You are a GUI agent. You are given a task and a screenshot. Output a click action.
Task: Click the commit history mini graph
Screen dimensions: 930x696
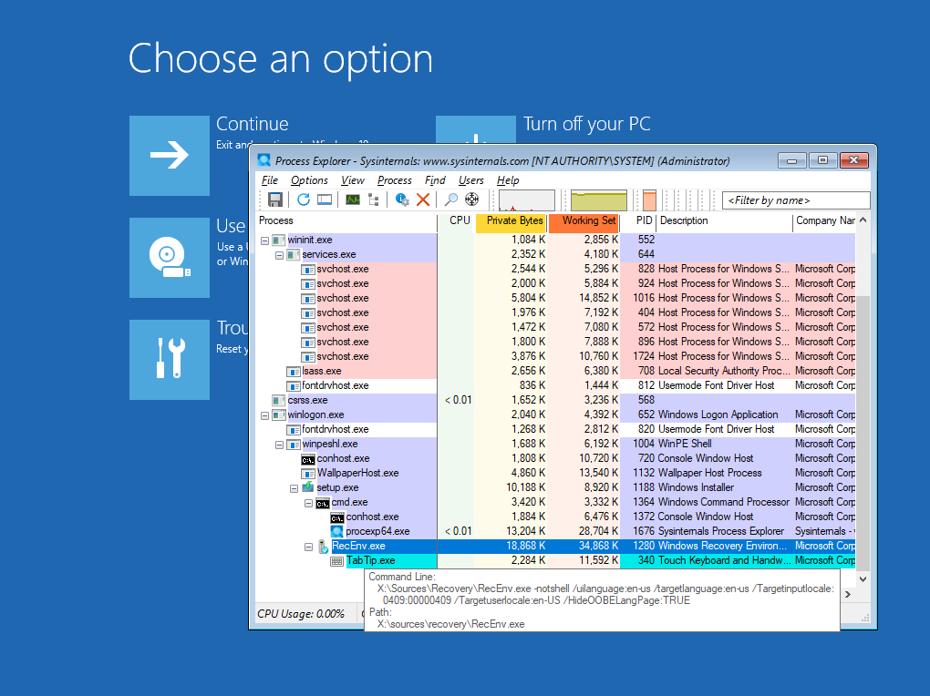599,200
